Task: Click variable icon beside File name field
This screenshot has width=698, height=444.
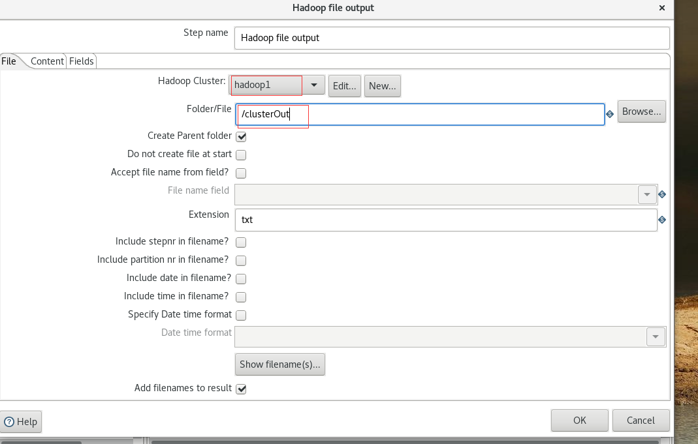Action: tap(662, 194)
